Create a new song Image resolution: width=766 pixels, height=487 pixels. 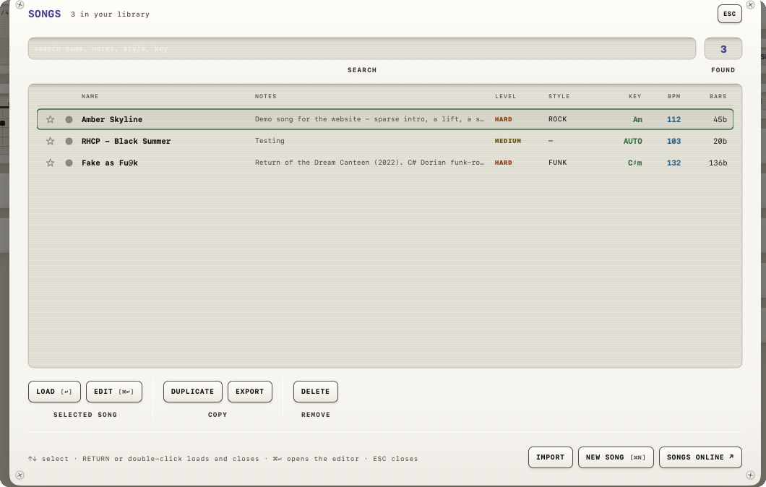pyautogui.click(x=616, y=457)
